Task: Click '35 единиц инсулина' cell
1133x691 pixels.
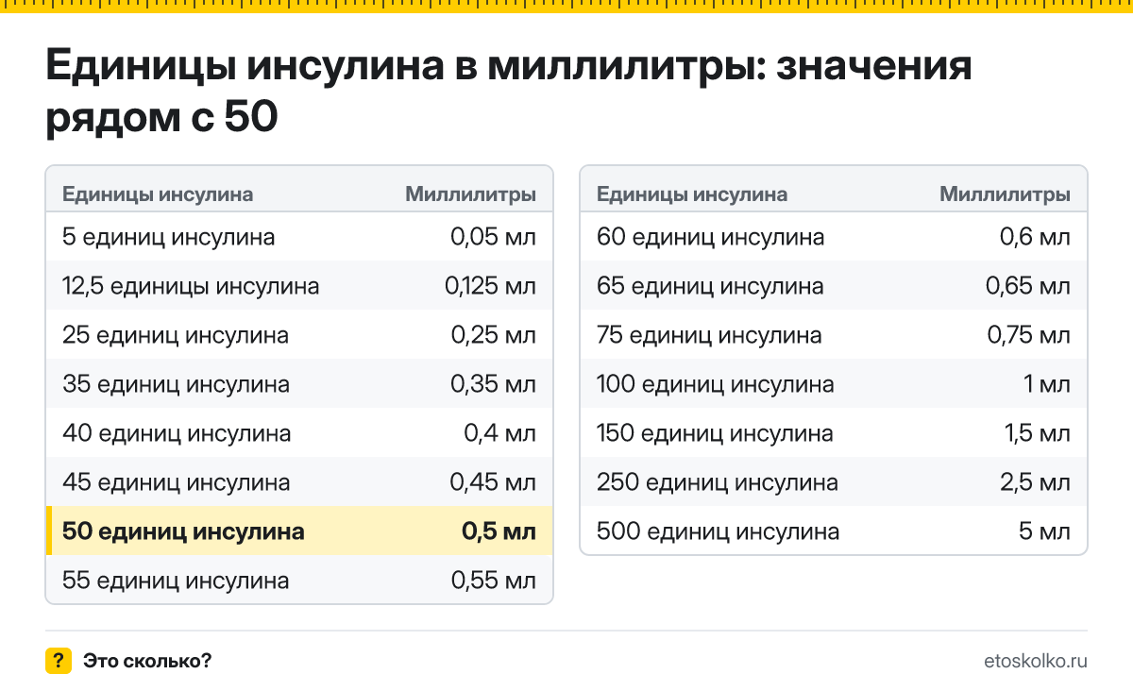Action: [x=176, y=384]
